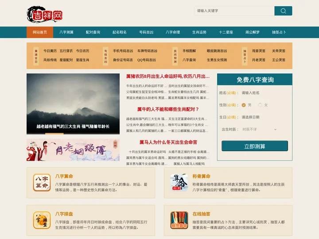Click the 在线抽签 card title
Viewport: 319px width, 239px height.
coord(202,214)
